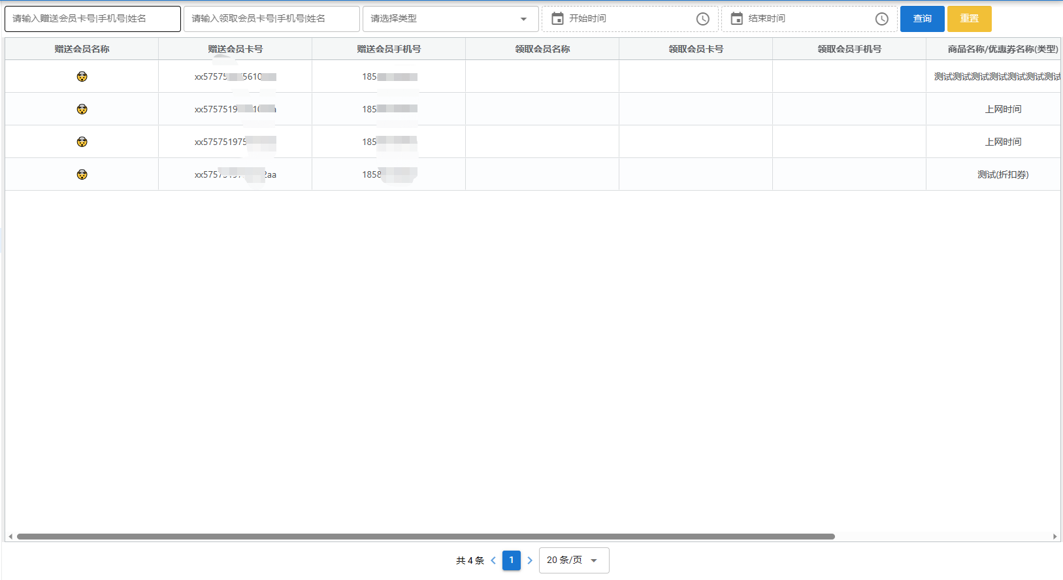The width and height of the screenshot is (1063, 580).
Task: Click the clock icon in the 开始时间 field
Action: click(703, 19)
